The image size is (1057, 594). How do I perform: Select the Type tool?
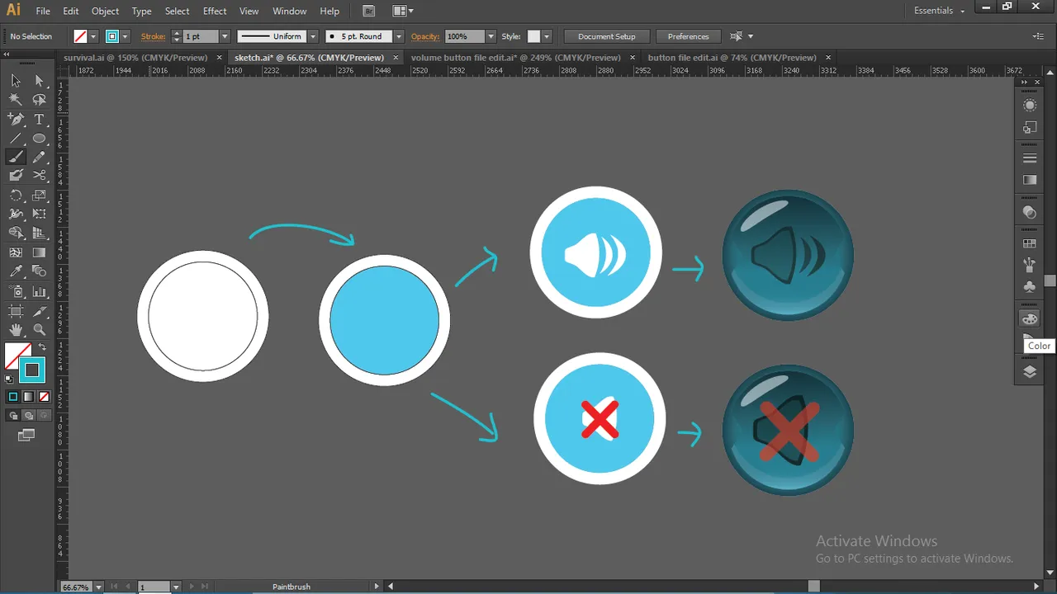point(39,119)
